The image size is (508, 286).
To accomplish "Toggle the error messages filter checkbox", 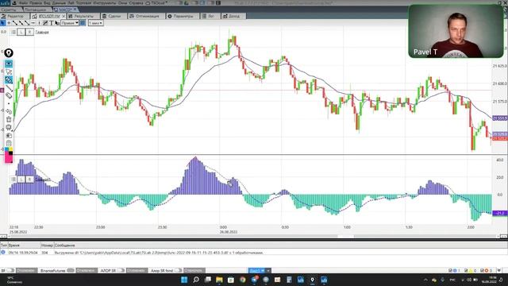I will click(x=482, y=270).
